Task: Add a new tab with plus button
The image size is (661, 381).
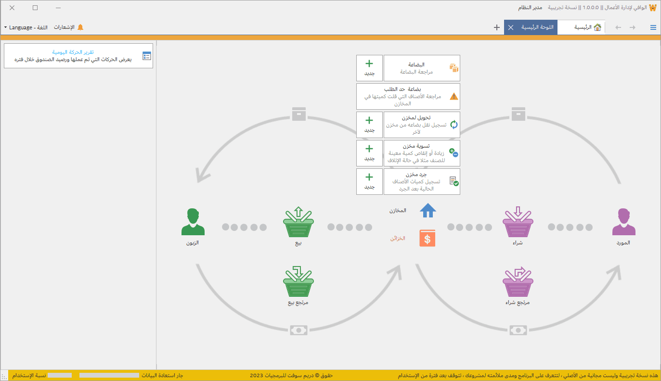Action: pos(497,27)
